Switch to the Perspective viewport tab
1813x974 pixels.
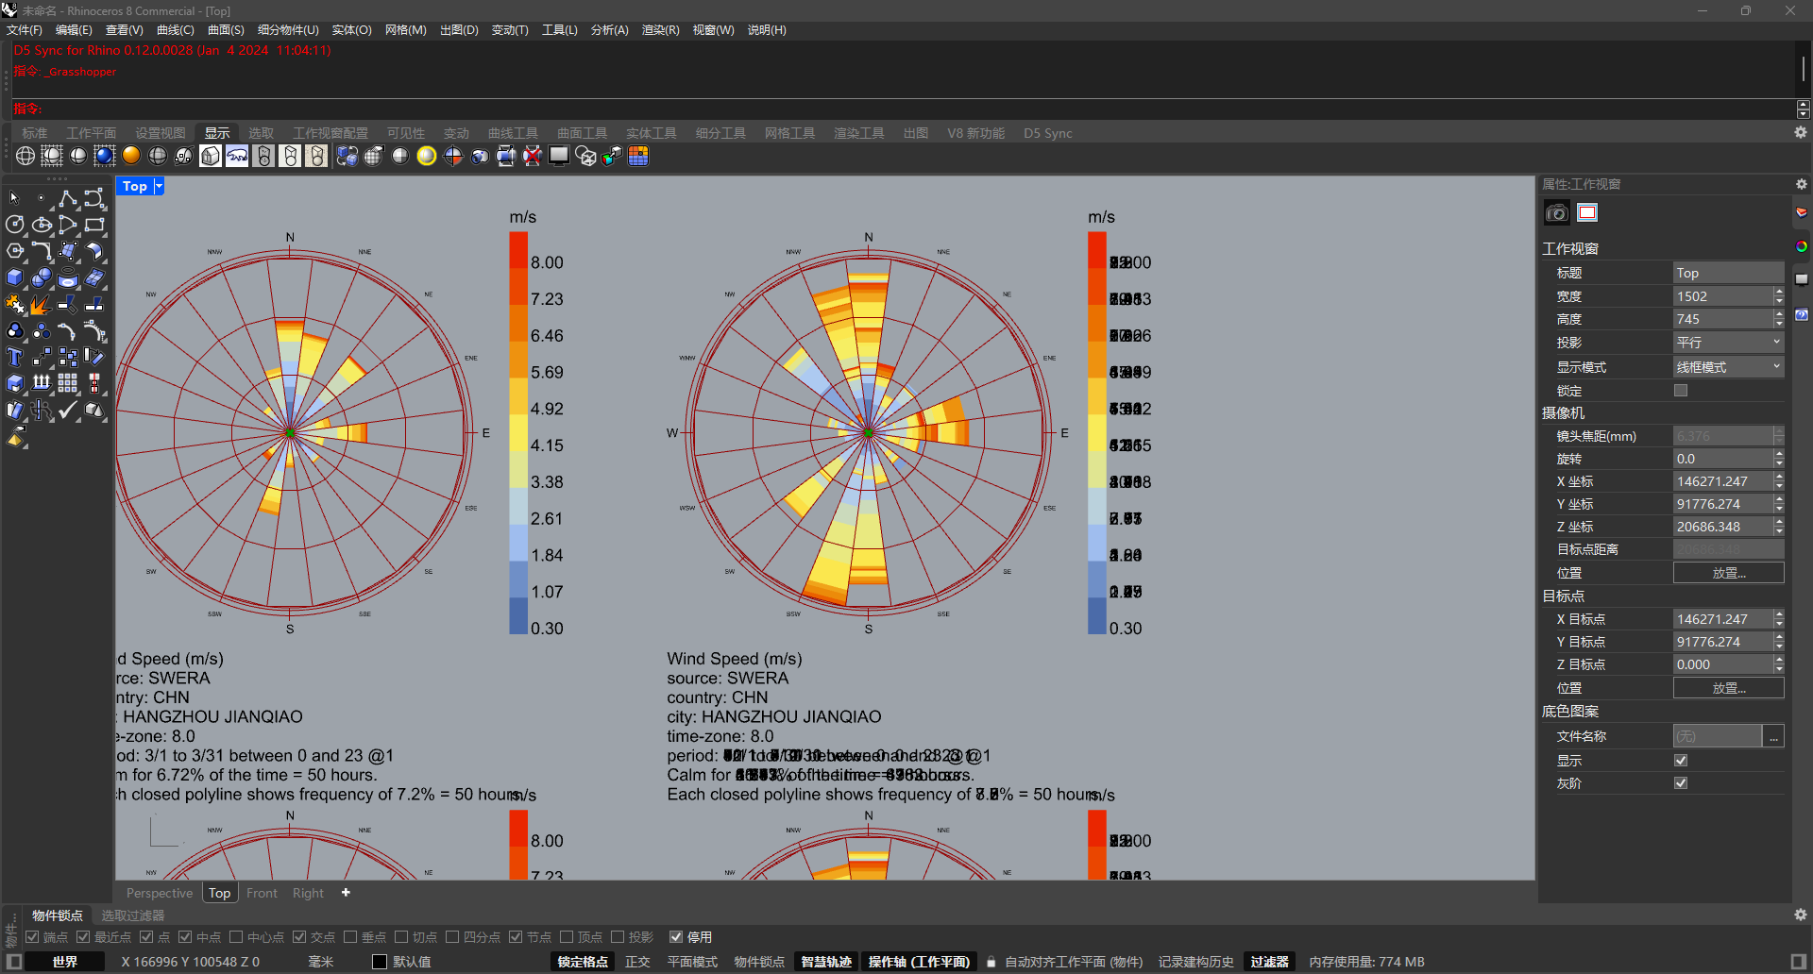click(x=160, y=893)
